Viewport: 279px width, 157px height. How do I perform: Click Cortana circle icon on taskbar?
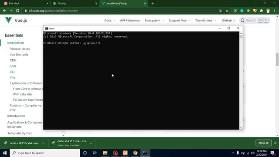point(85,153)
